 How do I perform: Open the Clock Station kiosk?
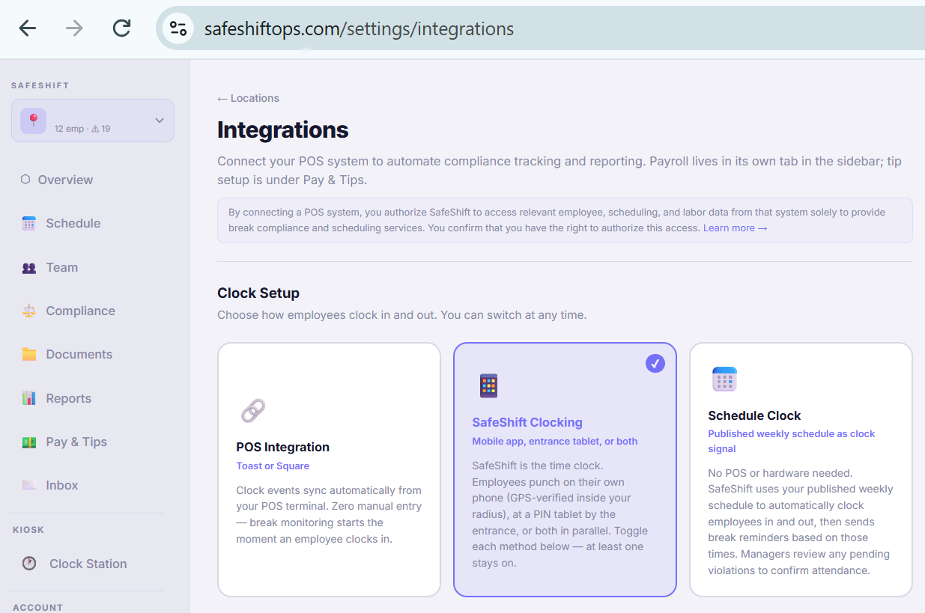(88, 564)
